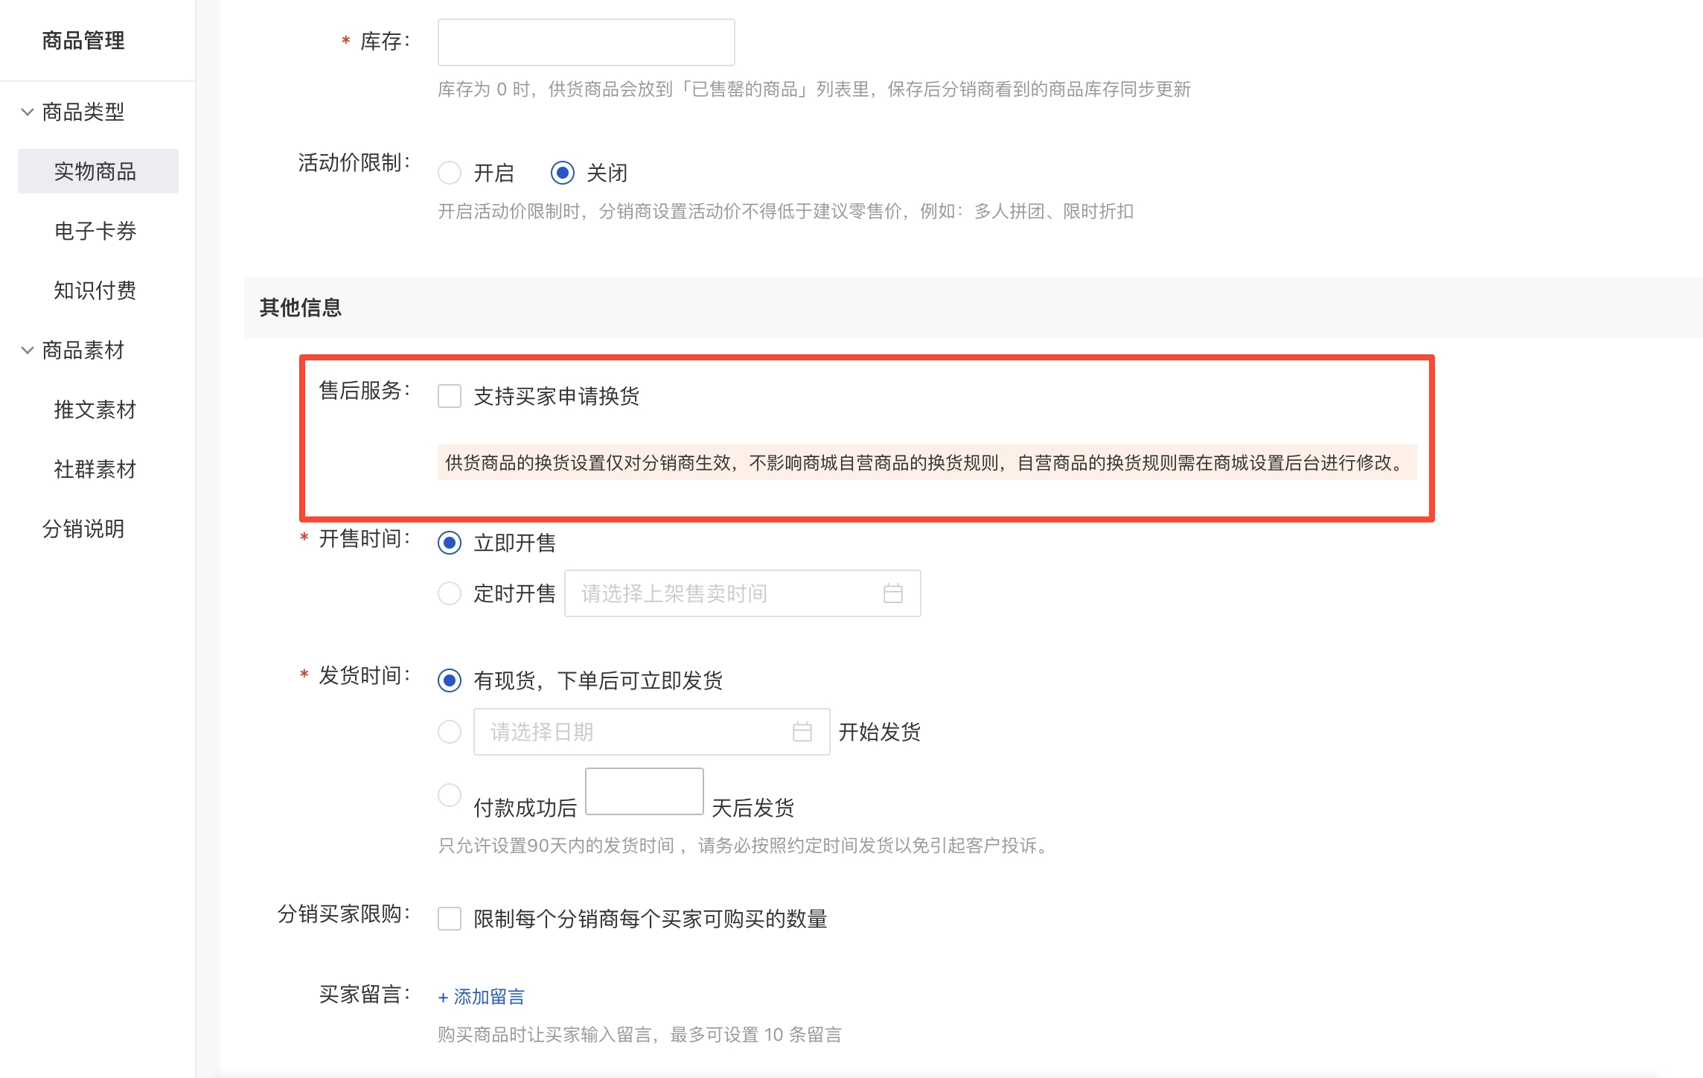Open 分销说明 in sidebar
The width and height of the screenshot is (1703, 1078).
tap(83, 529)
